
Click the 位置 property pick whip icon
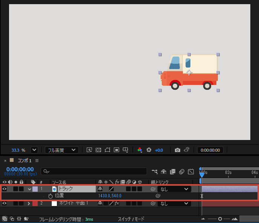pos(158,196)
